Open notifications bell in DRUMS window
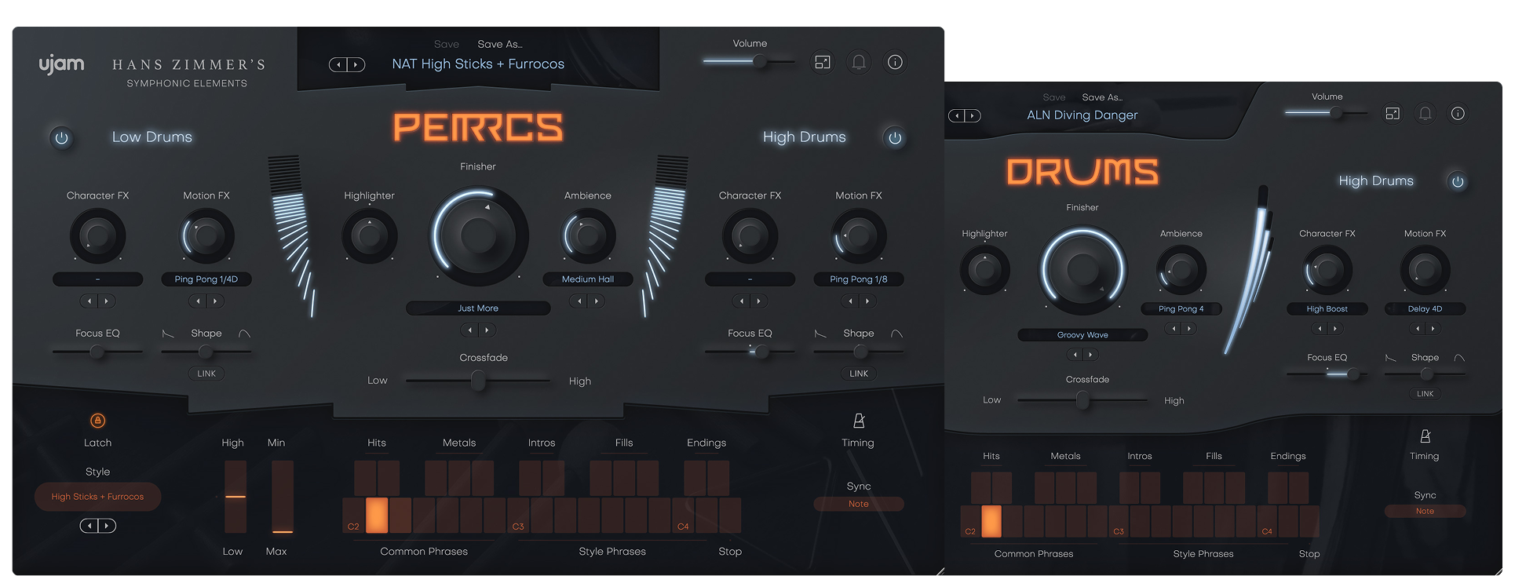Image resolution: width=1515 pixels, height=576 pixels. pos(1426,114)
